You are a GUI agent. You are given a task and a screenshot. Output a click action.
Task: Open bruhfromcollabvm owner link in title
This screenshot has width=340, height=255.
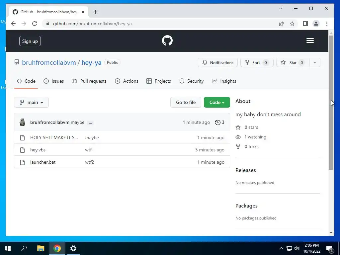pyautogui.click(x=49, y=62)
